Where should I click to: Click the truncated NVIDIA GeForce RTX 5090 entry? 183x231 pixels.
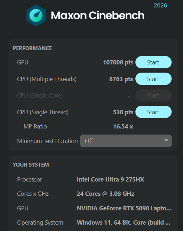click(124, 208)
